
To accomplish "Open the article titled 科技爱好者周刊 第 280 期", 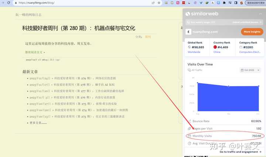I will pos(79,28).
